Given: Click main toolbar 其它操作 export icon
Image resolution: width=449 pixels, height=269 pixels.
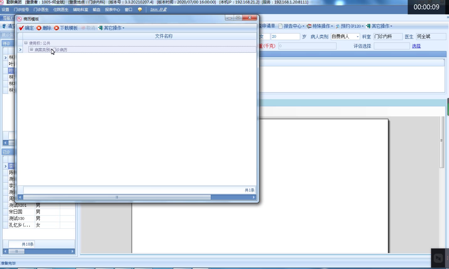Looking at the screenshot, I should 368,26.
